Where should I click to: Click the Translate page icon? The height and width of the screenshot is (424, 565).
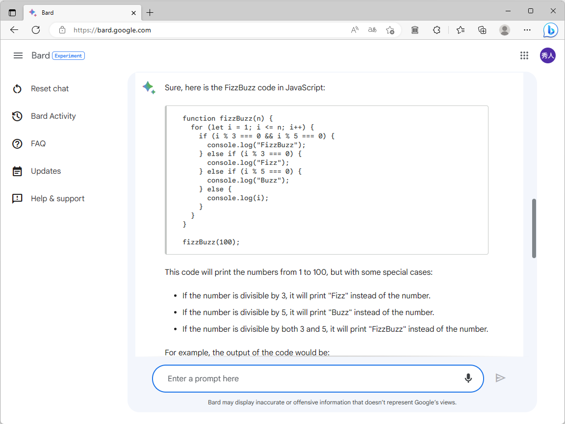pyautogui.click(x=372, y=30)
